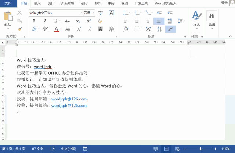Click the Cut scissors icon

[19, 13]
